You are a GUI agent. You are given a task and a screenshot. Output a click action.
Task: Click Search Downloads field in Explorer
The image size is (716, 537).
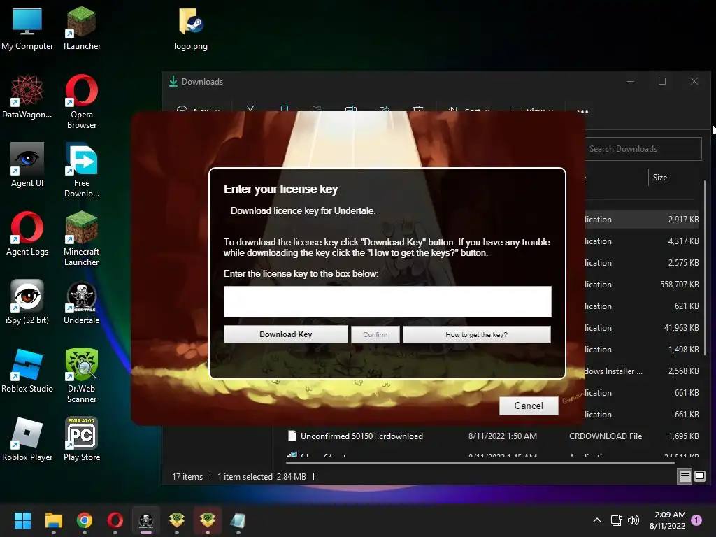[x=643, y=149]
